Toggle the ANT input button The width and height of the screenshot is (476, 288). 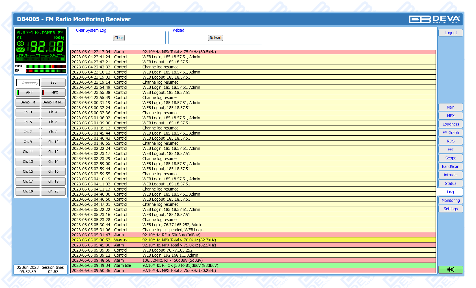click(28, 92)
